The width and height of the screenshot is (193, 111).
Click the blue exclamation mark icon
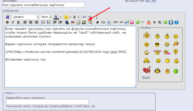pos(176,22)
